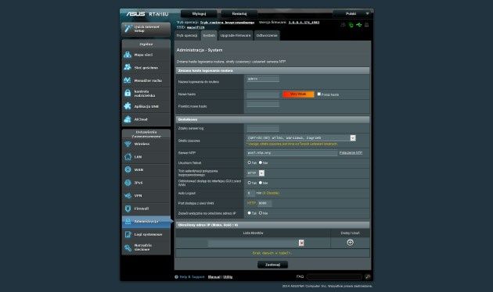This screenshot has width=493, height=292.
Task: Open the Aplikacja USB puzzle icon
Action: coord(128,106)
